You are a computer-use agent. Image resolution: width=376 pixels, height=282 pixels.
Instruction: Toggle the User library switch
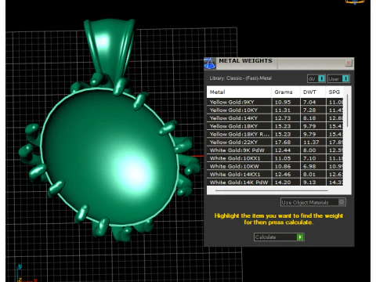[338, 78]
